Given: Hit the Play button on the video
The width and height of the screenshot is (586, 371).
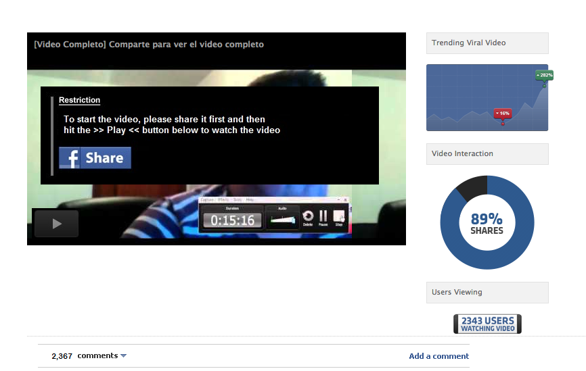Looking at the screenshot, I should 56,224.
